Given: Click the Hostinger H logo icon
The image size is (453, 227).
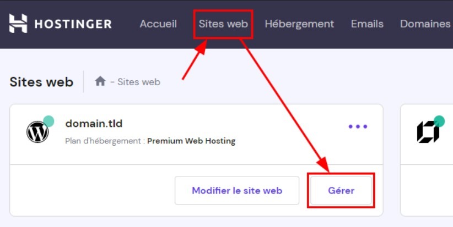Looking at the screenshot, I should tap(18, 23).
